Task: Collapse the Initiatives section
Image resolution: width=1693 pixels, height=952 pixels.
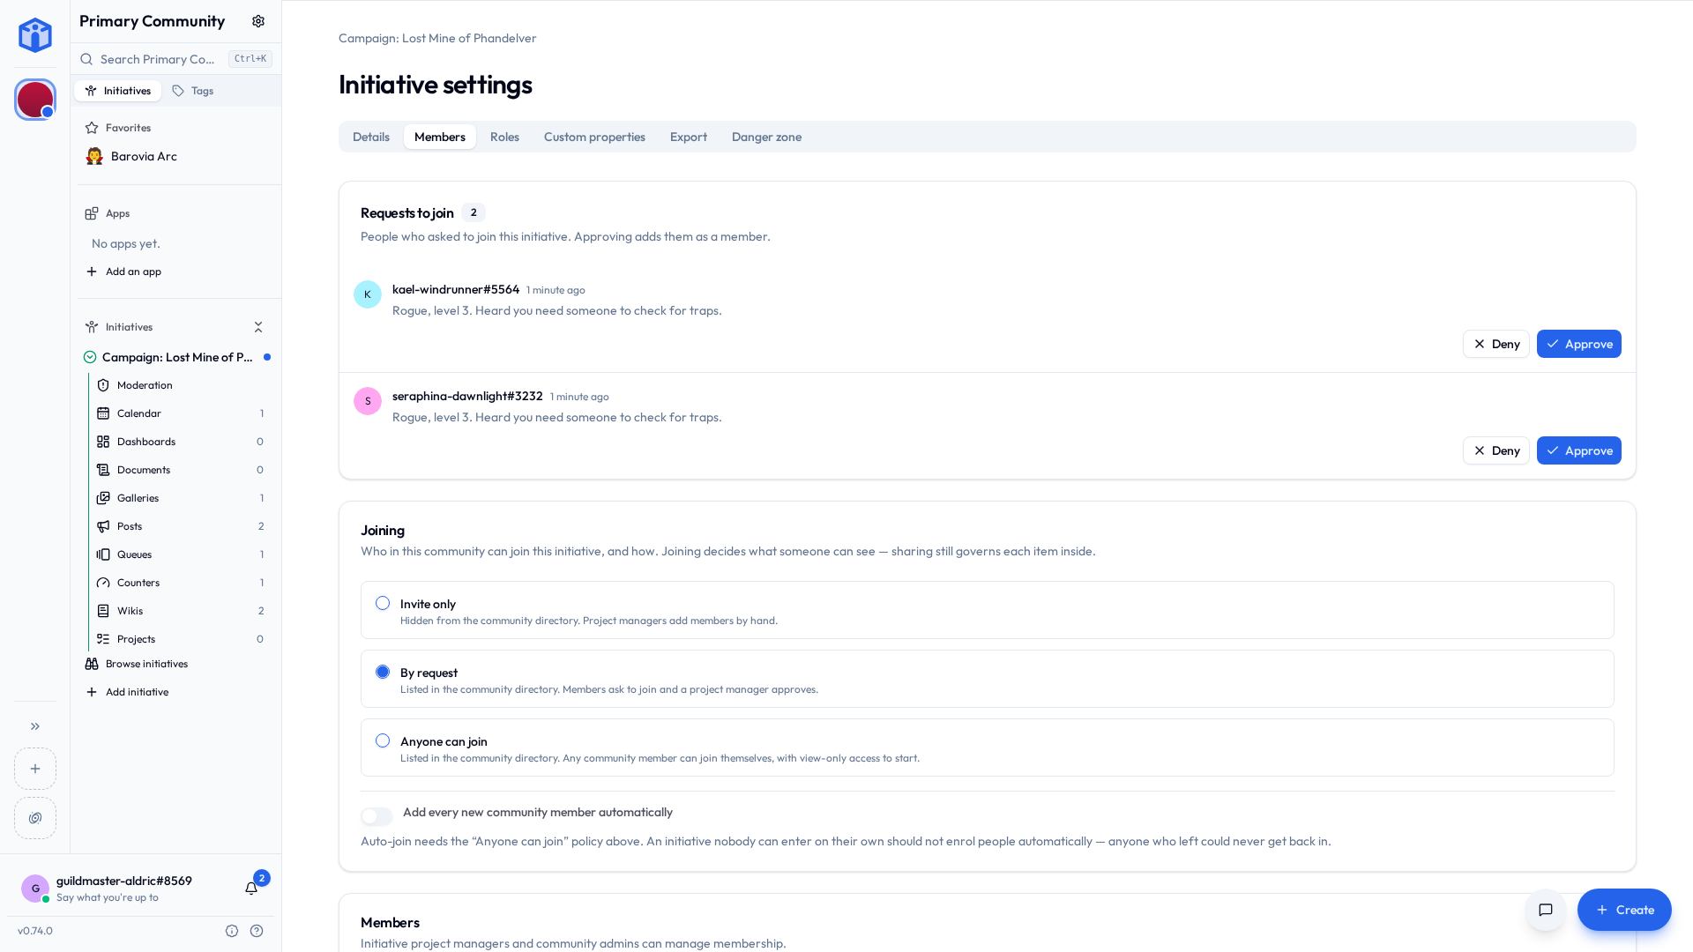Action: (x=258, y=327)
